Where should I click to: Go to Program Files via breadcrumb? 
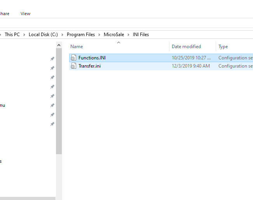[x=80, y=35]
